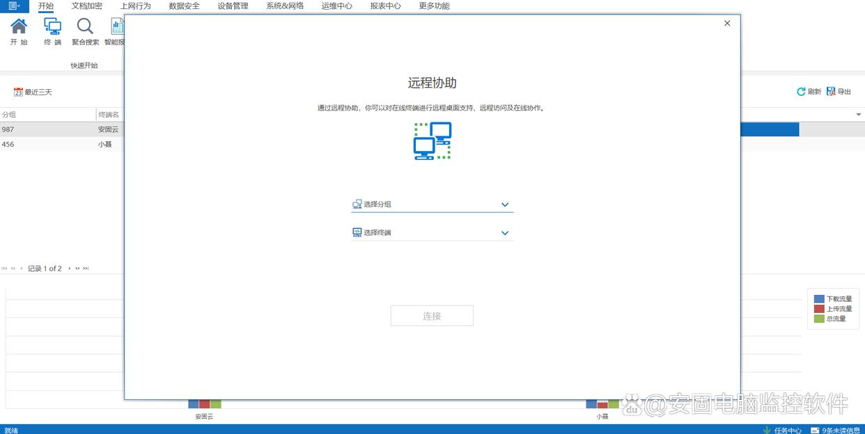Go to first record in pager
Image resolution: width=865 pixels, height=434 pixels.
[4, 268]
